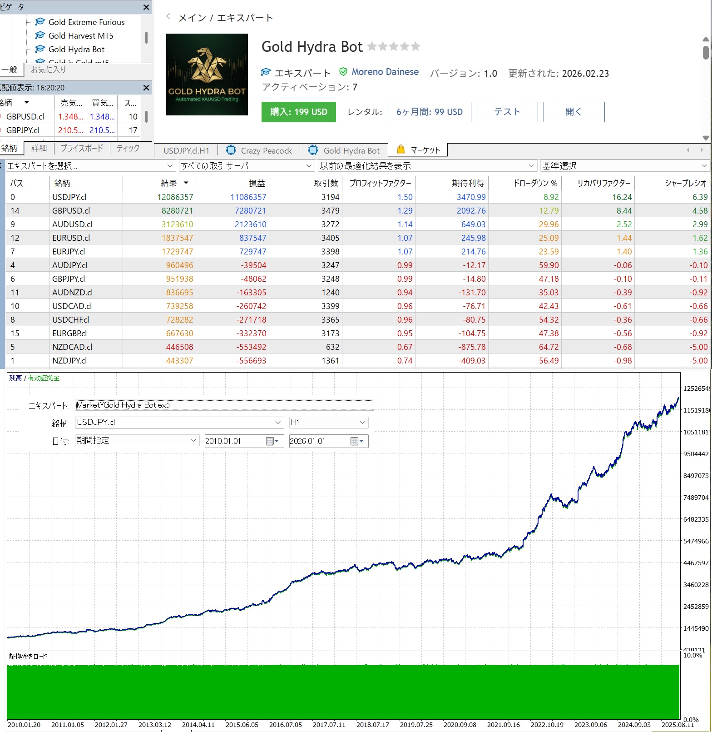712x737 pixels.
Task: Click the 購入: 199 USD buy button
Action: [299, 112]
